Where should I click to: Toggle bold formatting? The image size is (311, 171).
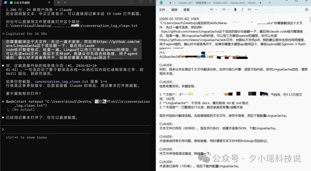coord(235,9)
